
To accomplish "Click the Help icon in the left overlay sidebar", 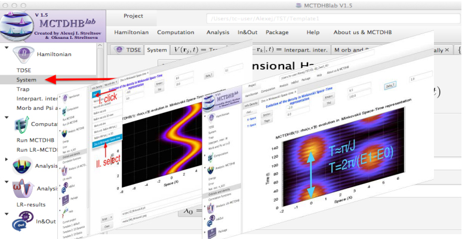I will (64, 214).
